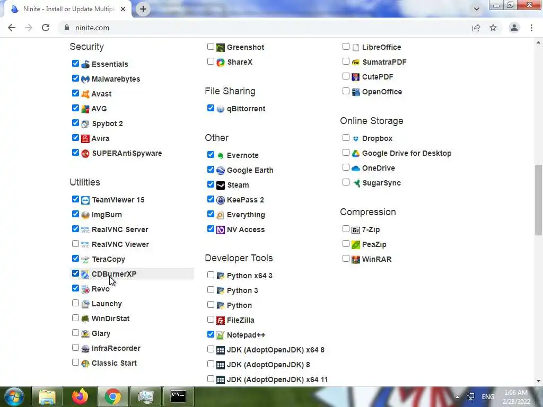This screenshot has height=407, width=543.
Task: Click the OneDrive cloud icon
Action: pyautogui.click(x=356, y=168)
